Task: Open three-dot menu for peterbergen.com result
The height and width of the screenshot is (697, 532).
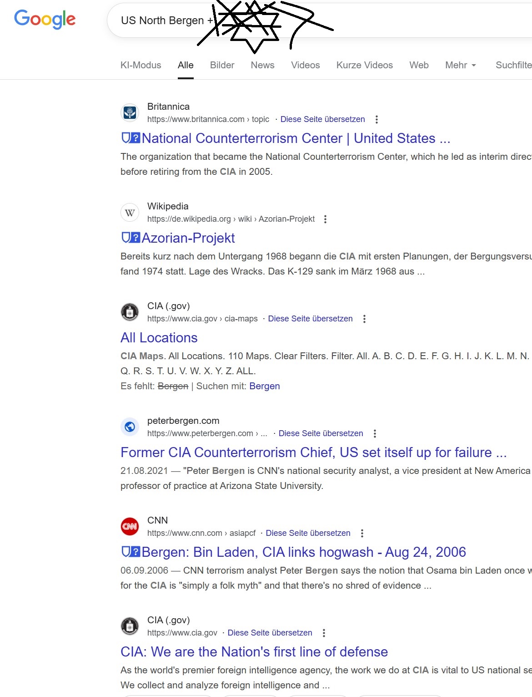Action: click(x=375, y=433)
